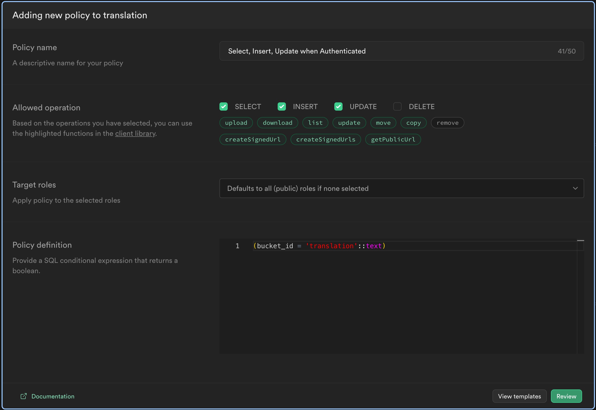Select the createSignedUrl function tag

[x=253, y=139]
